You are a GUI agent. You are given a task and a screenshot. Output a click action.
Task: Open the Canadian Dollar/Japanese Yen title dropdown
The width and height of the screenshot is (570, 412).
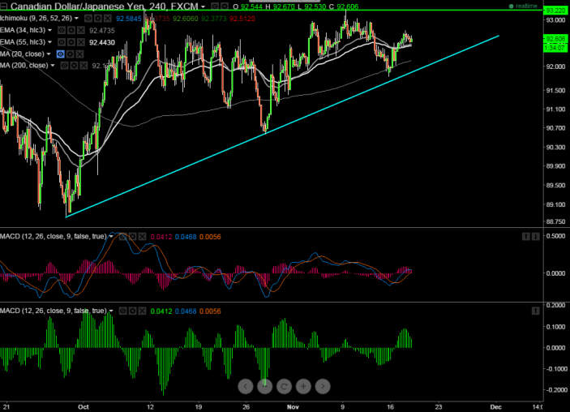pyautogui.click(x=203, y=6)
